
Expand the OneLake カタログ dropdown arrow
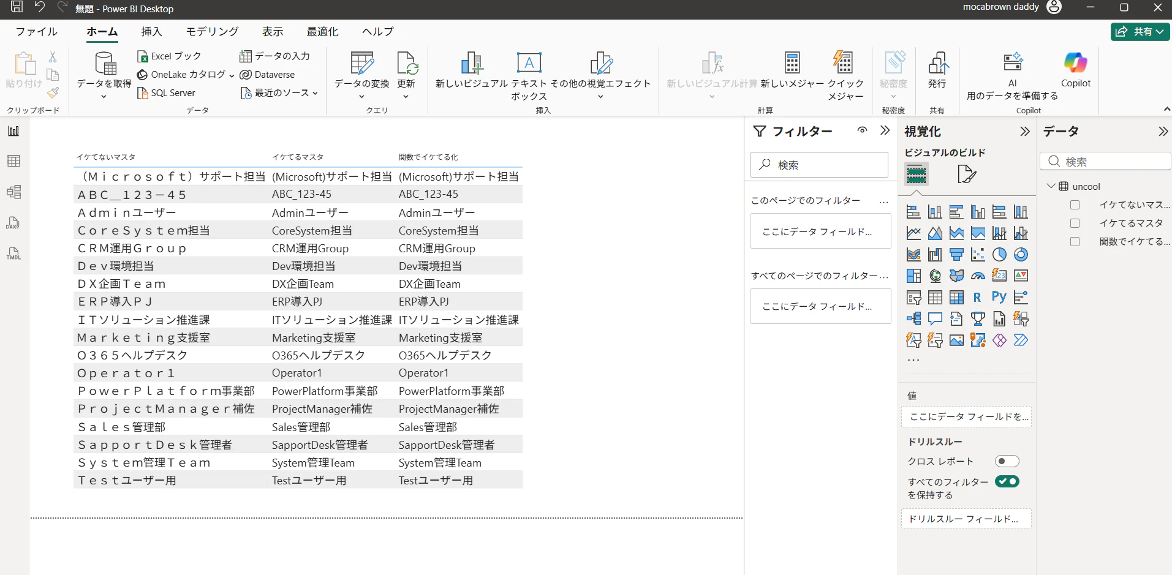coord(232,75)
